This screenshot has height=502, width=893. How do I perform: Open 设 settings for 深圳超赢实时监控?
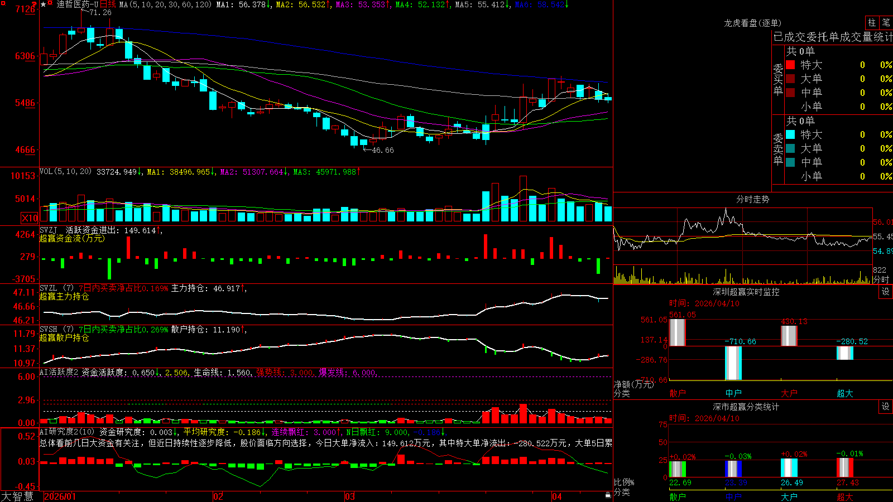pos(886,292)
